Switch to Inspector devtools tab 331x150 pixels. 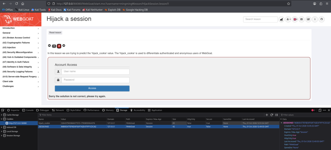pyautogui.click(x=13, y=110)
